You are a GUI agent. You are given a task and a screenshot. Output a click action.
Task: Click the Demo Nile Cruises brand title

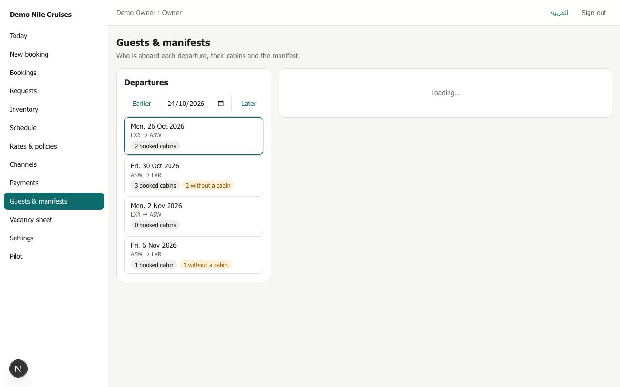coord(41,15)
